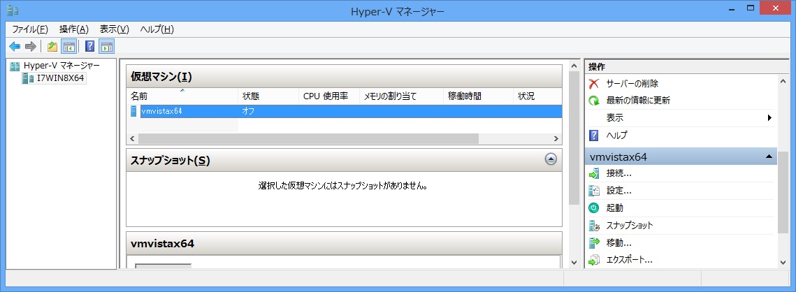Click the vmvistax64 VM row icon
This screenshot has width=796, height=292.
point(133,111)
